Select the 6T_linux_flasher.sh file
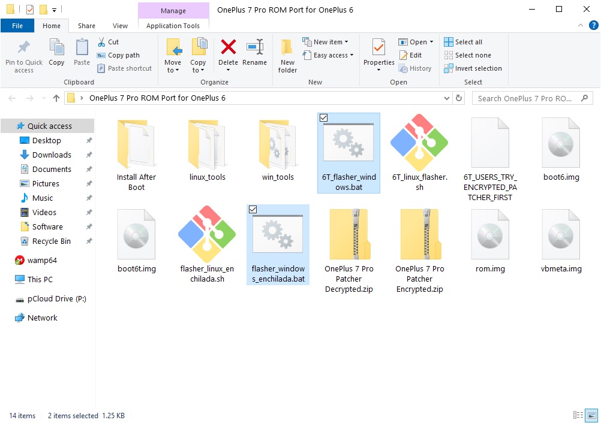Screen dimensions: 601x423 coord(419,153)
